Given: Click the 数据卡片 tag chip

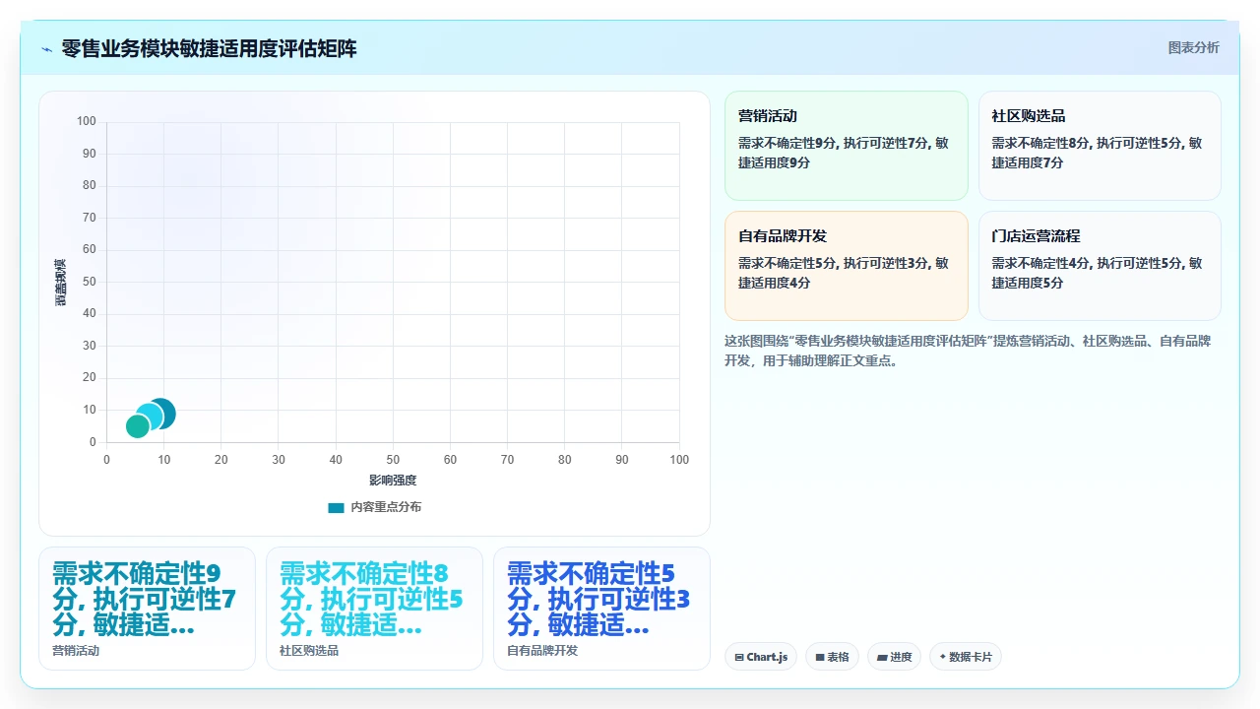Looking at the screenshot, I should pyautogui.click(x=965, y=657).
